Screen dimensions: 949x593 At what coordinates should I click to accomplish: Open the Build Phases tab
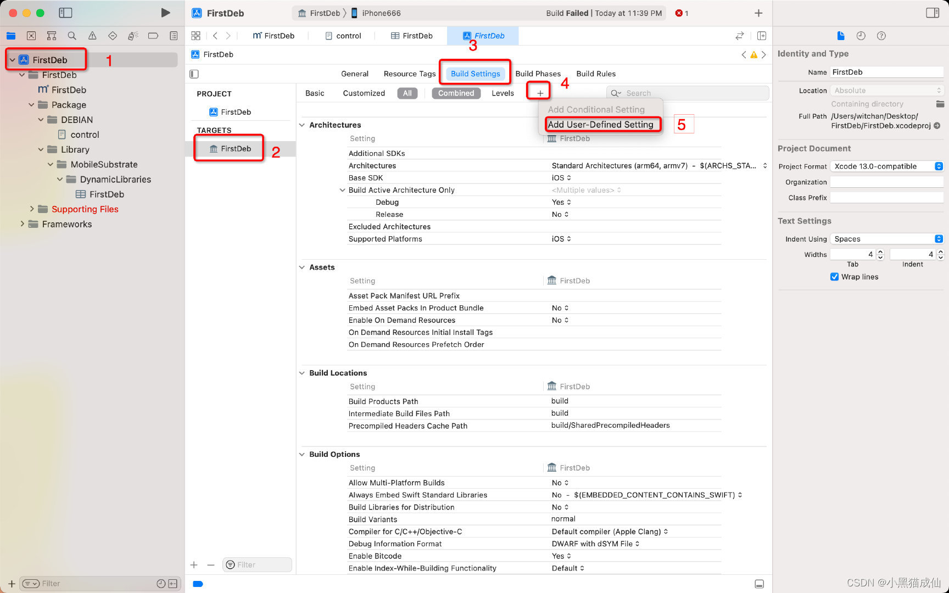coord(538,74)
